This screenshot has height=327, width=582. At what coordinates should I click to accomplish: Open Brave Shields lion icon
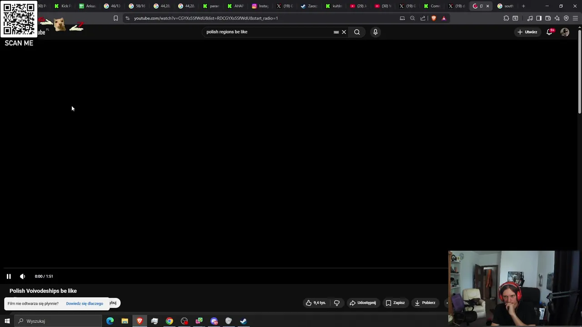pos(433,18)
